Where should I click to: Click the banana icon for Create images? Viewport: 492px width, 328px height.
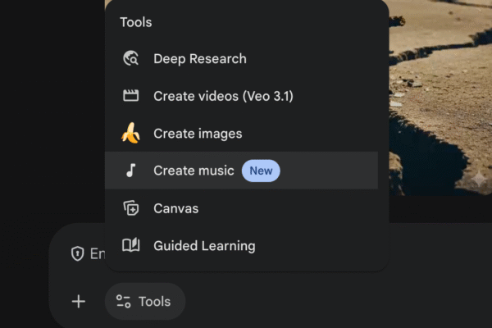[x=131, y=133]
